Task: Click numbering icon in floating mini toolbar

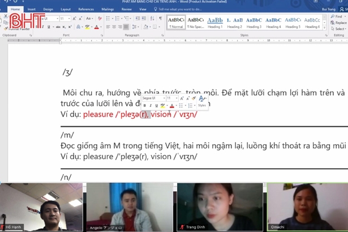Action: [x=190, y=105]
